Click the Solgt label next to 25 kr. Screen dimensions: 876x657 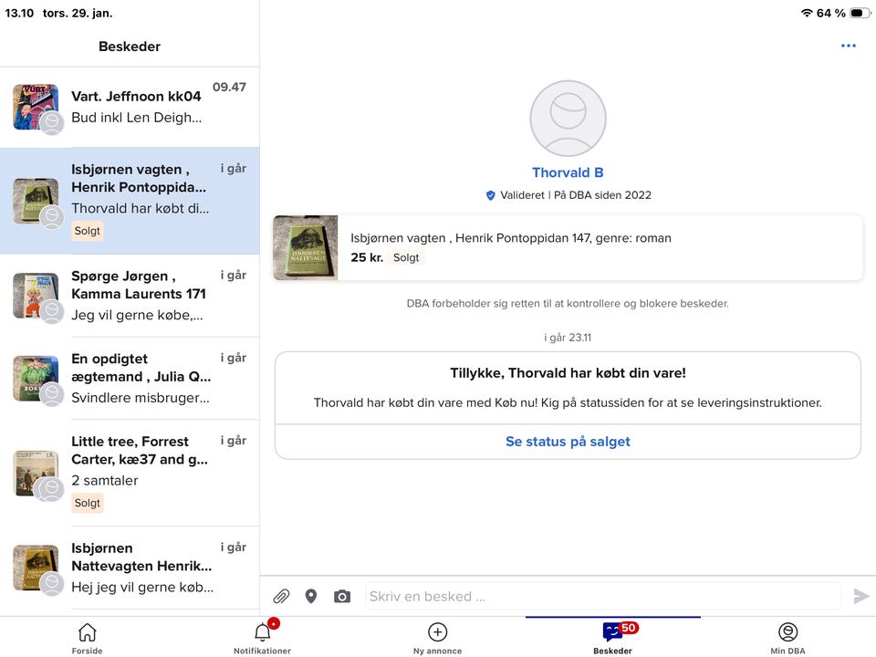(x=406, y=257)
